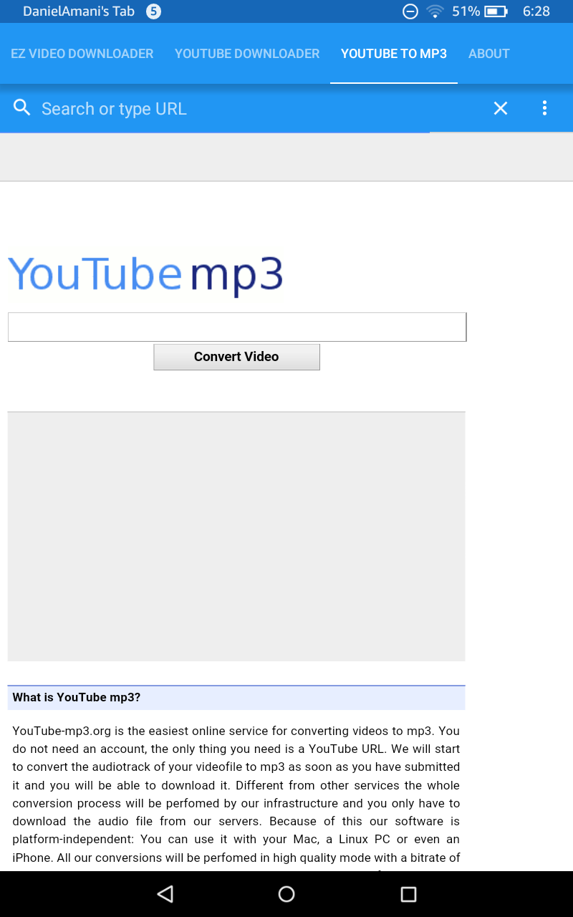This screenshot has height=917, width=573.
Task: Select the YOUTUBE TO MP3 tab
Action: (393, 54)
